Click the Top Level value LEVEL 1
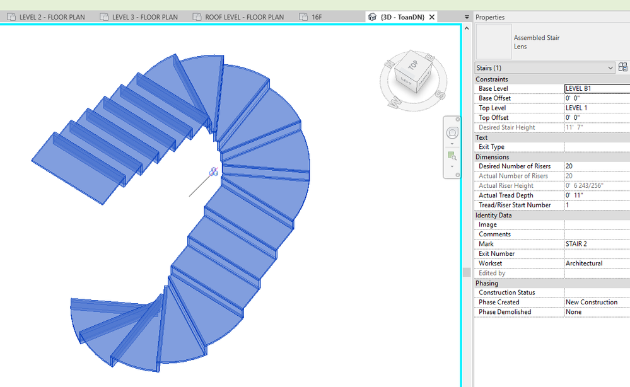The height and width of the screenshot is (387, 630). tap(597, 108)
